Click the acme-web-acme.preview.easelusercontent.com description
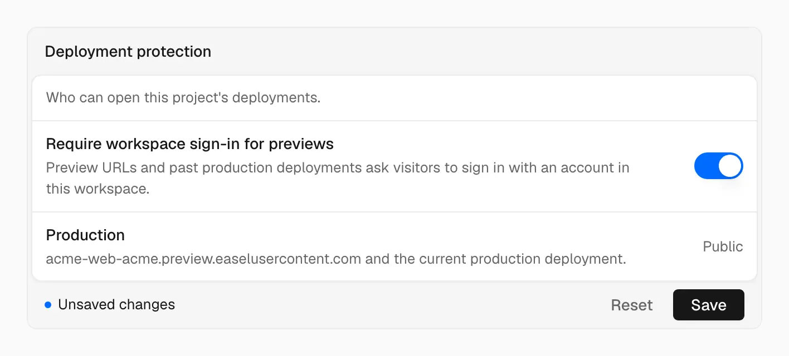The width and height of the screenshot is (789, 356). pyautogui.click(x=336, y=259)
